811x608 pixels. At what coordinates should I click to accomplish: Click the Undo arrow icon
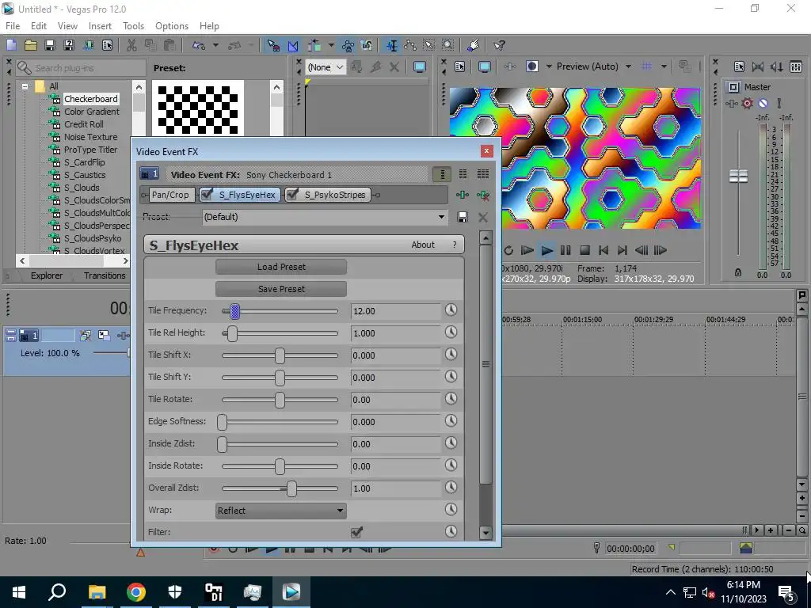point(199,45)
